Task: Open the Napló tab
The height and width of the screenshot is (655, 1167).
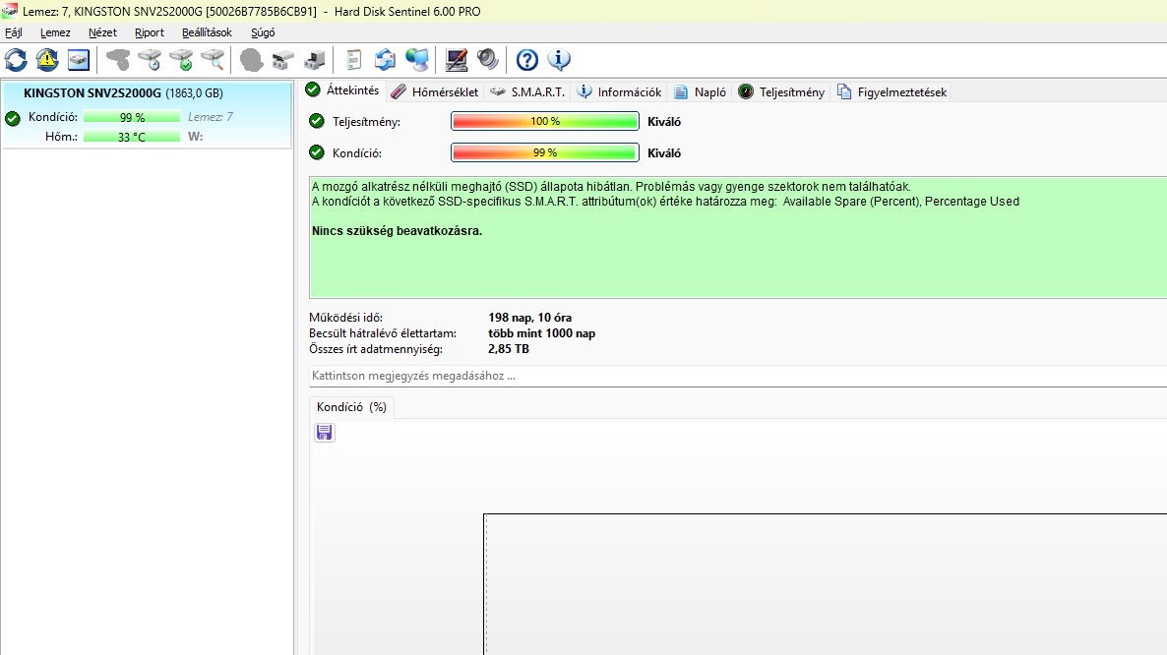Action: point(700,92)
